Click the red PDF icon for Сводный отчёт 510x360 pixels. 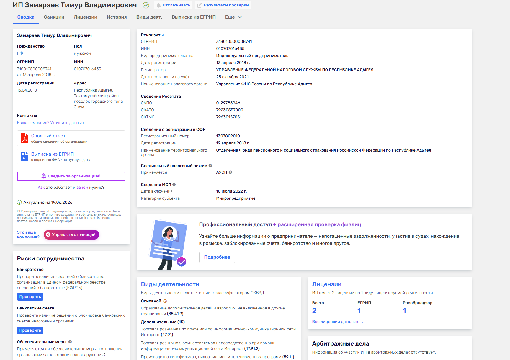(24, 138)
